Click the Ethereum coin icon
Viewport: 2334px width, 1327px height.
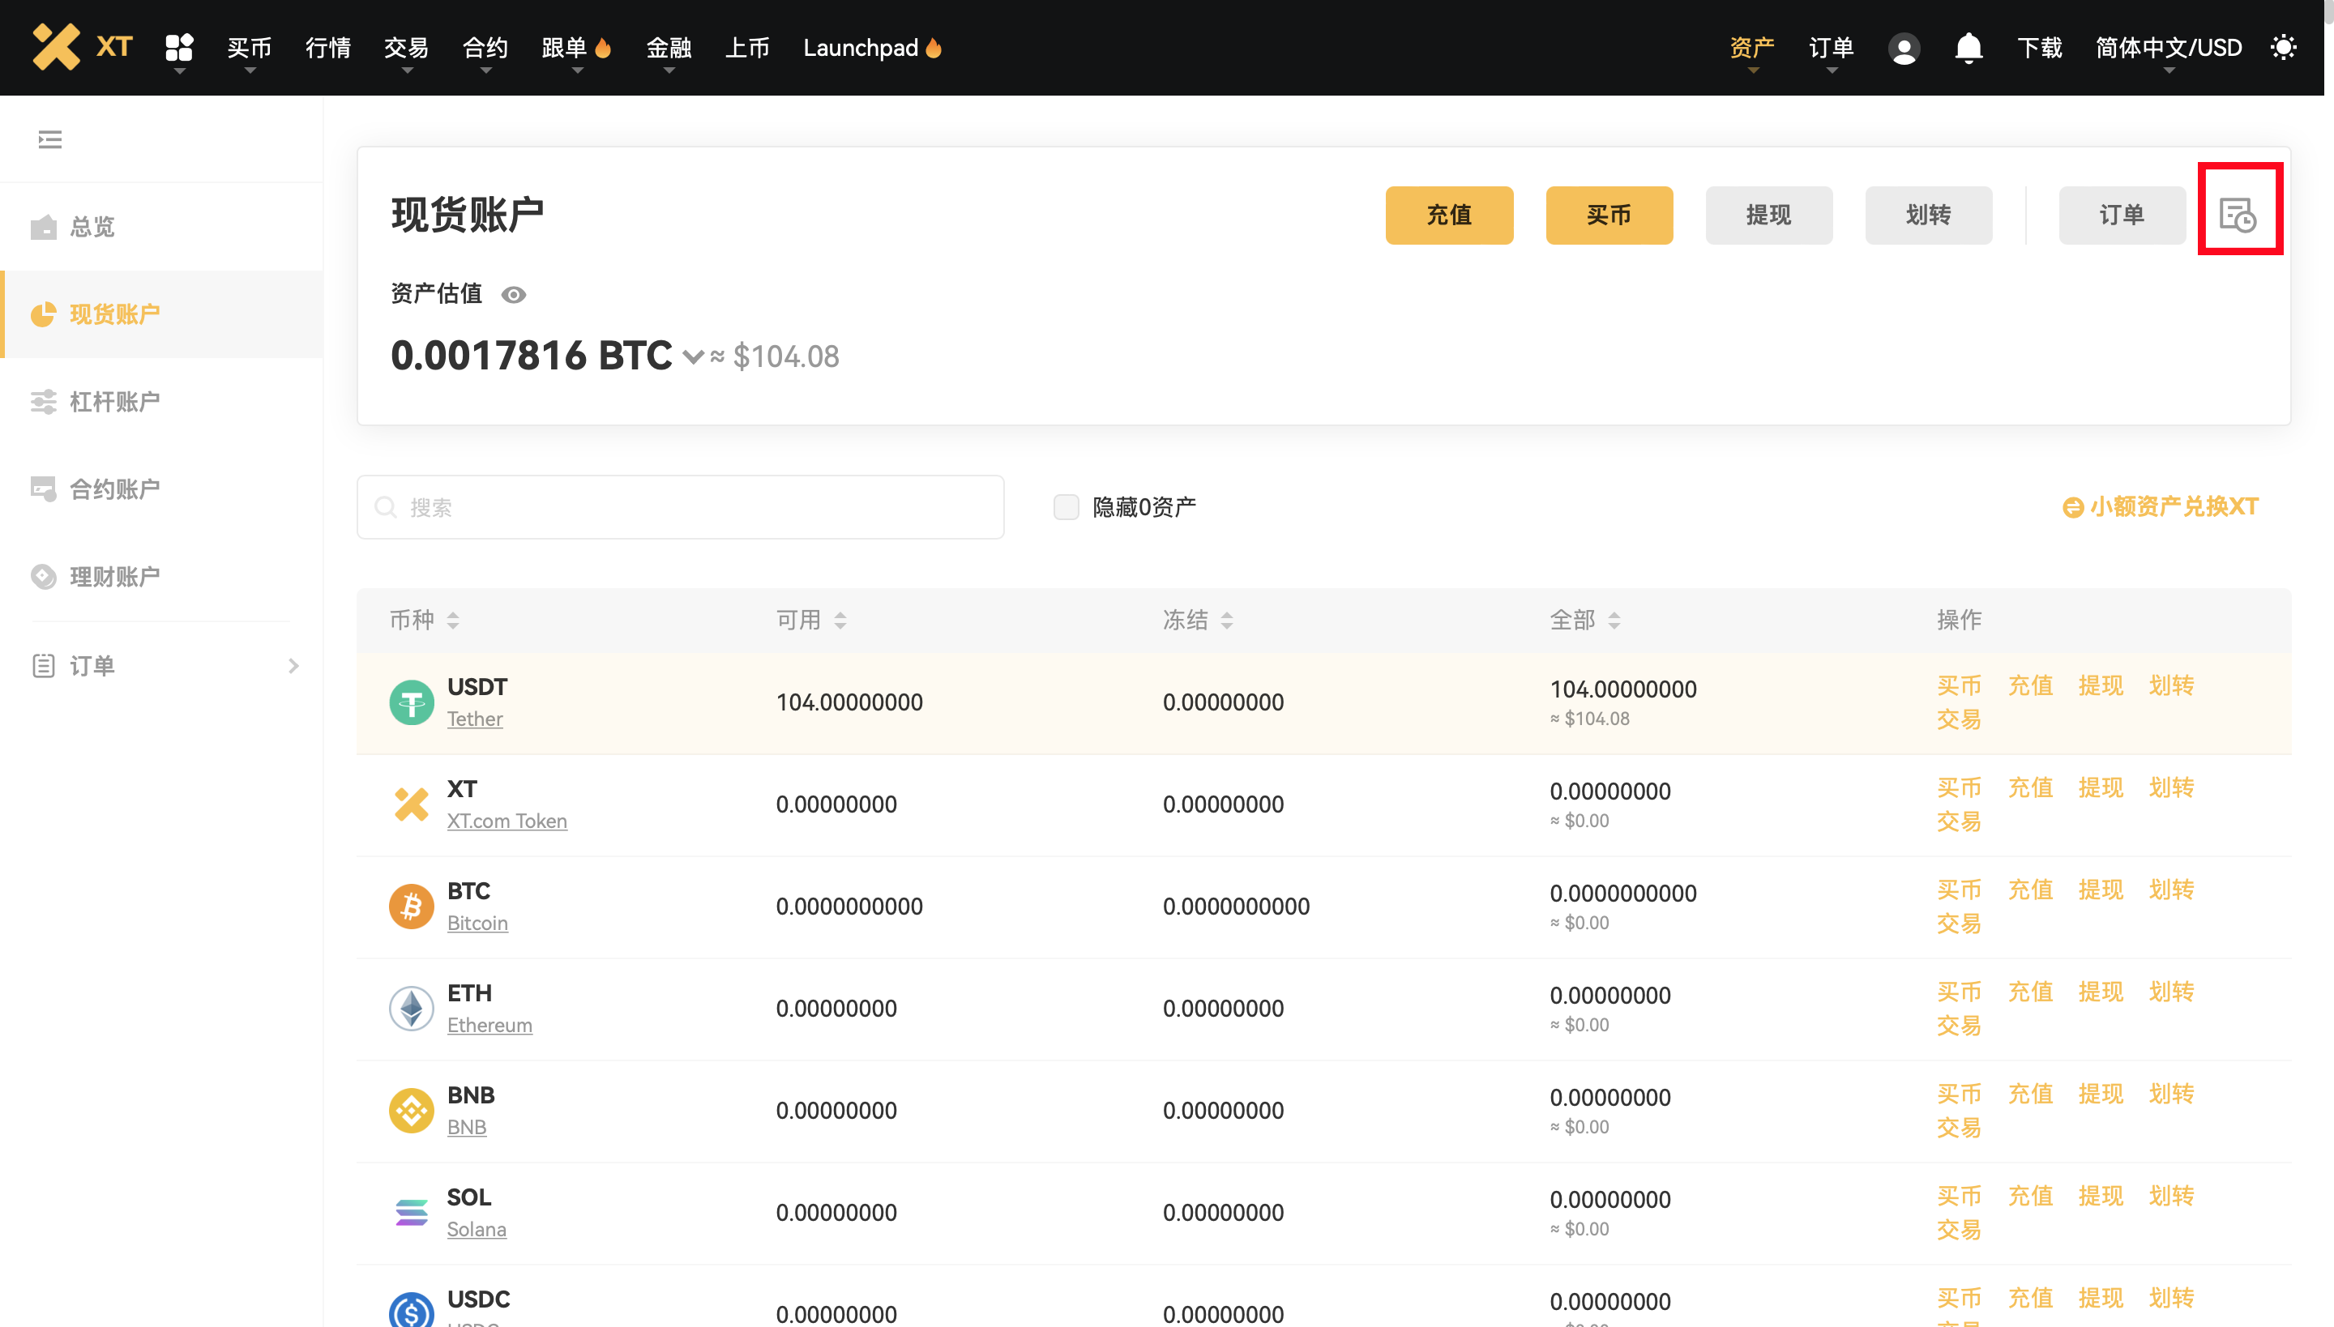[411, 1009]
